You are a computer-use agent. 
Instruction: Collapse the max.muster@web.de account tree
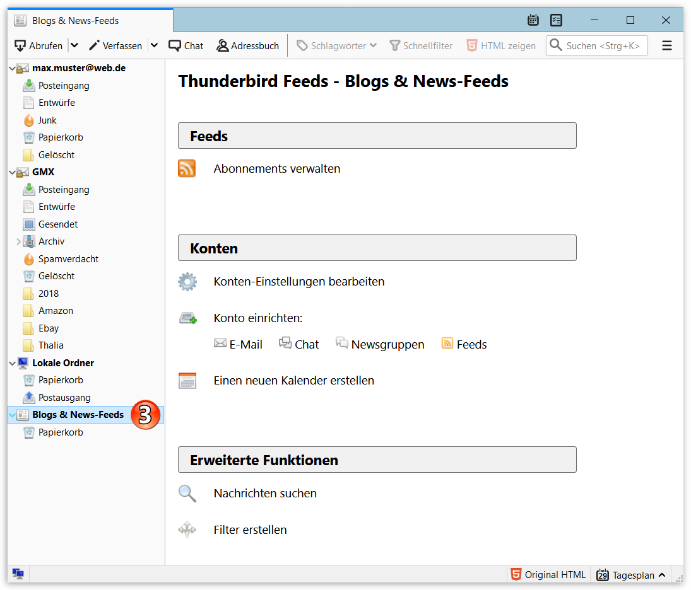click(12, 68)
